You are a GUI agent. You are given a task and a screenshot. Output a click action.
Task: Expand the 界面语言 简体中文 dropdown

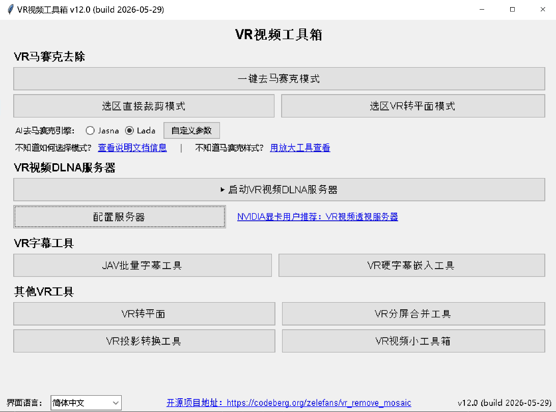coord(86,403)
